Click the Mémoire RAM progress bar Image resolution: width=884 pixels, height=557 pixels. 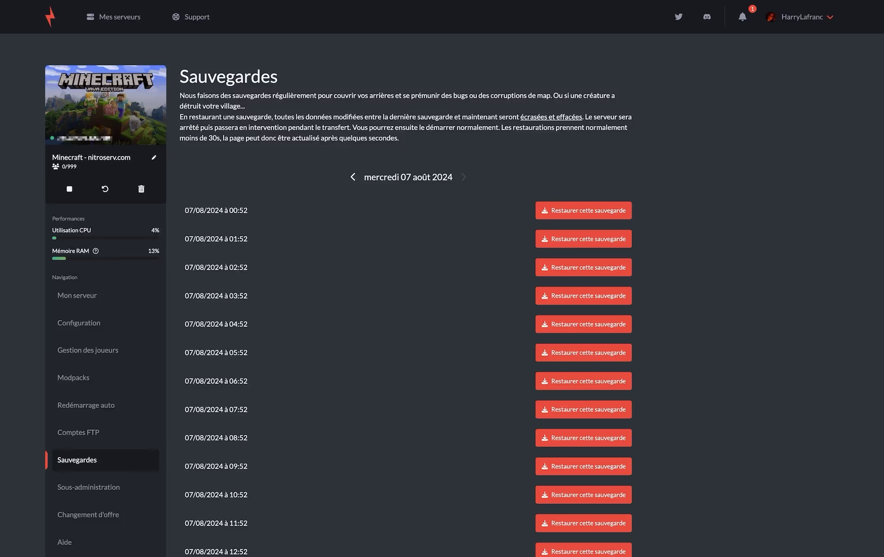(x=105, y=259)
